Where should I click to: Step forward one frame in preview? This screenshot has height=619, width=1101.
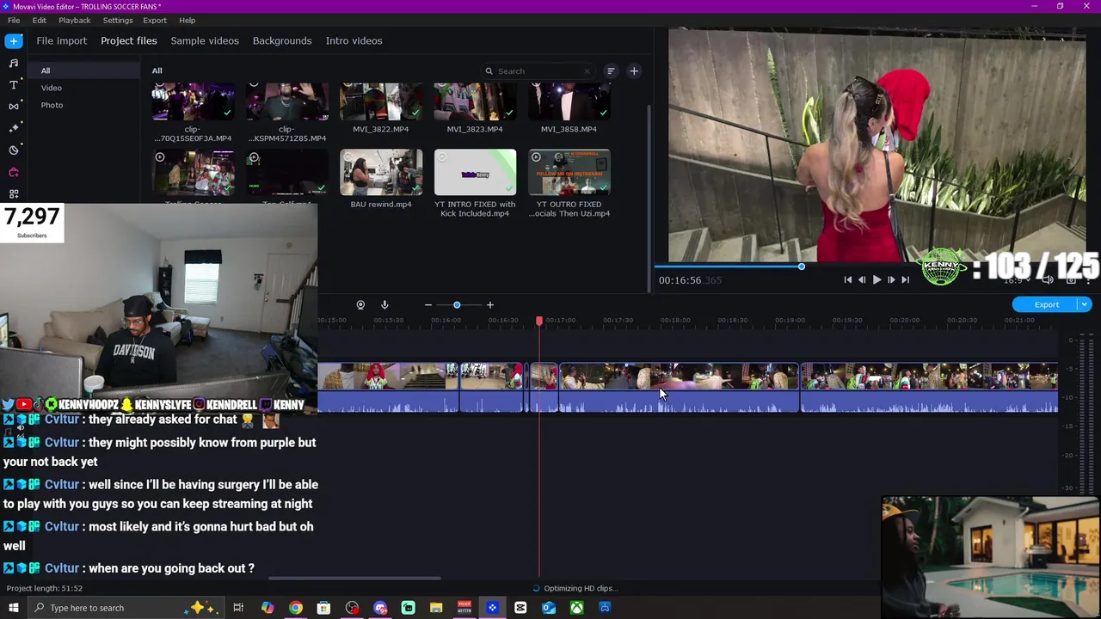pyautogui.click(x=891, y=279)
